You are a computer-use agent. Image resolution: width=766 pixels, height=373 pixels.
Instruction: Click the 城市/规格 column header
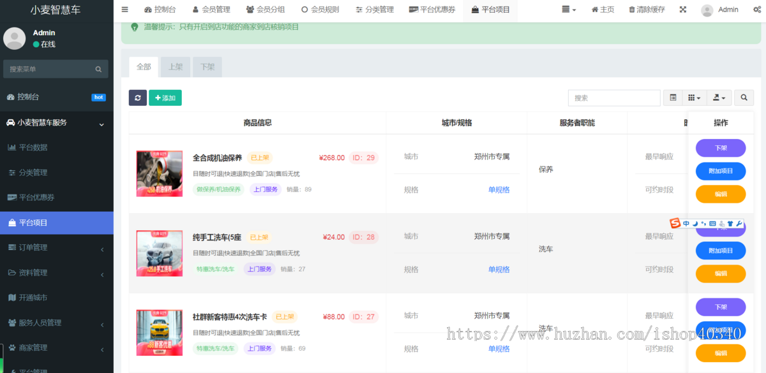coord(456,122)
